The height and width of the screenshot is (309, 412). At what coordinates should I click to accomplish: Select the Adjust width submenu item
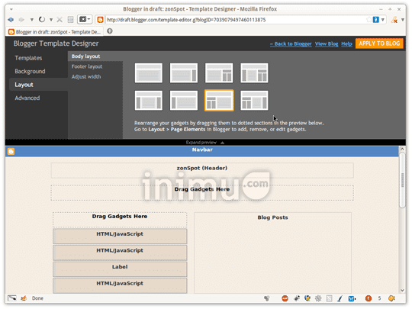click(86, 77)
